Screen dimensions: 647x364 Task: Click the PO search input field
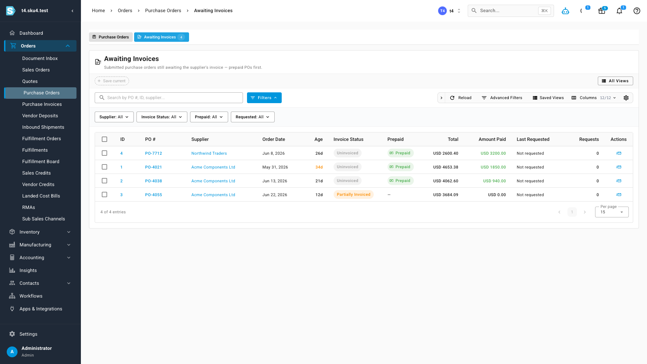click(169, 98)
